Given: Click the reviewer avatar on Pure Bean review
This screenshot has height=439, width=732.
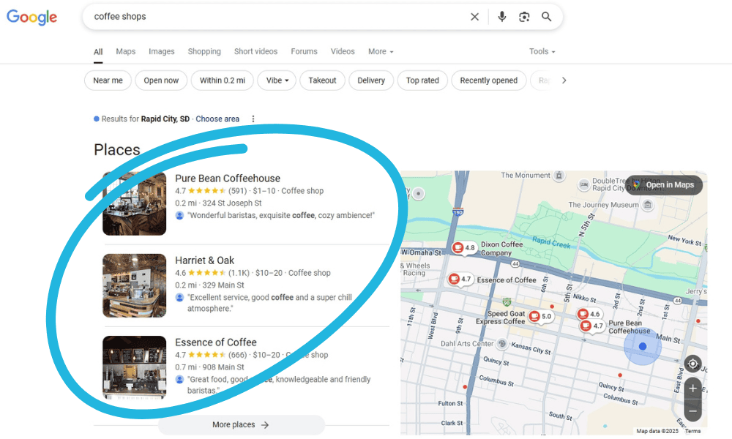Looking at the screenshot, I should (180, 215).
